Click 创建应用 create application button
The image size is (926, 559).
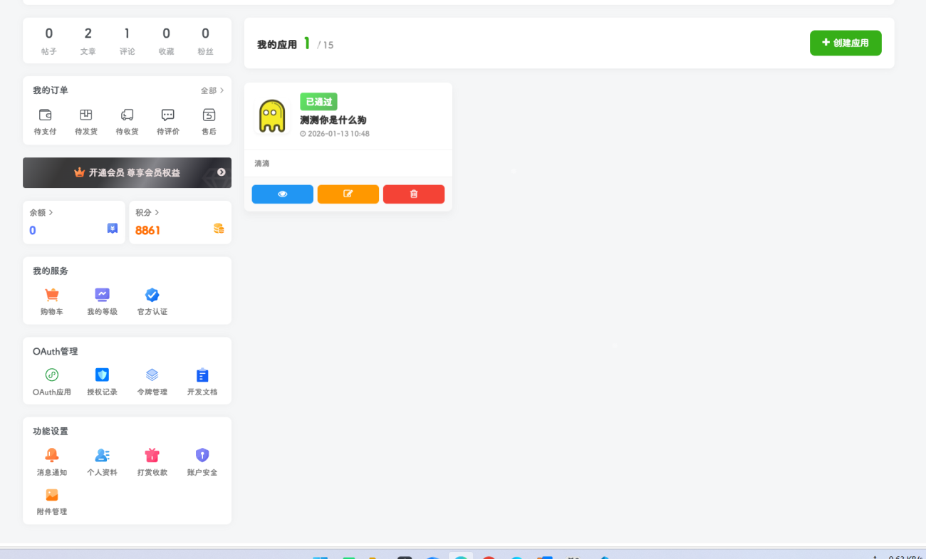(845, 43)
